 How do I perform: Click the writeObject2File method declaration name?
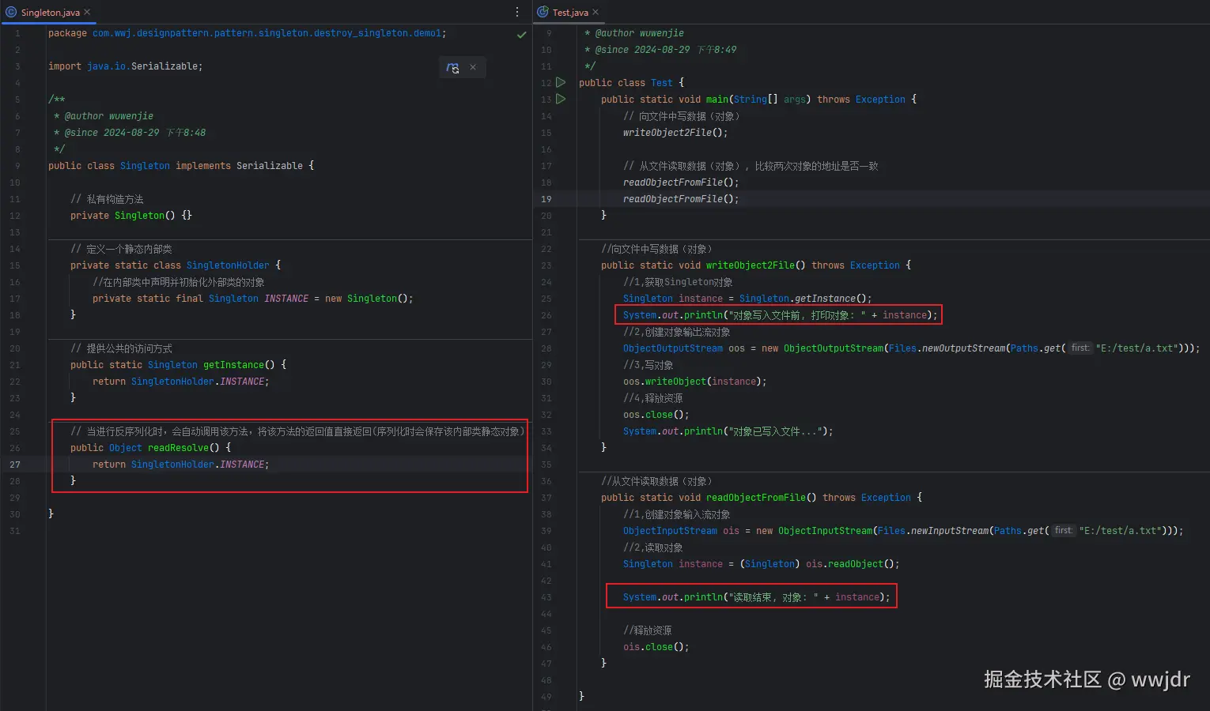tap(751, 265)
